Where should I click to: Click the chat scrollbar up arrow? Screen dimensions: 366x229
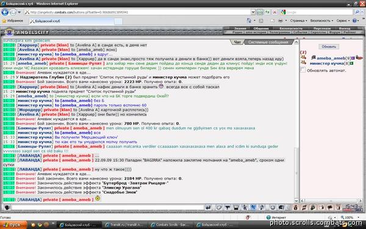tap(296, 42)
